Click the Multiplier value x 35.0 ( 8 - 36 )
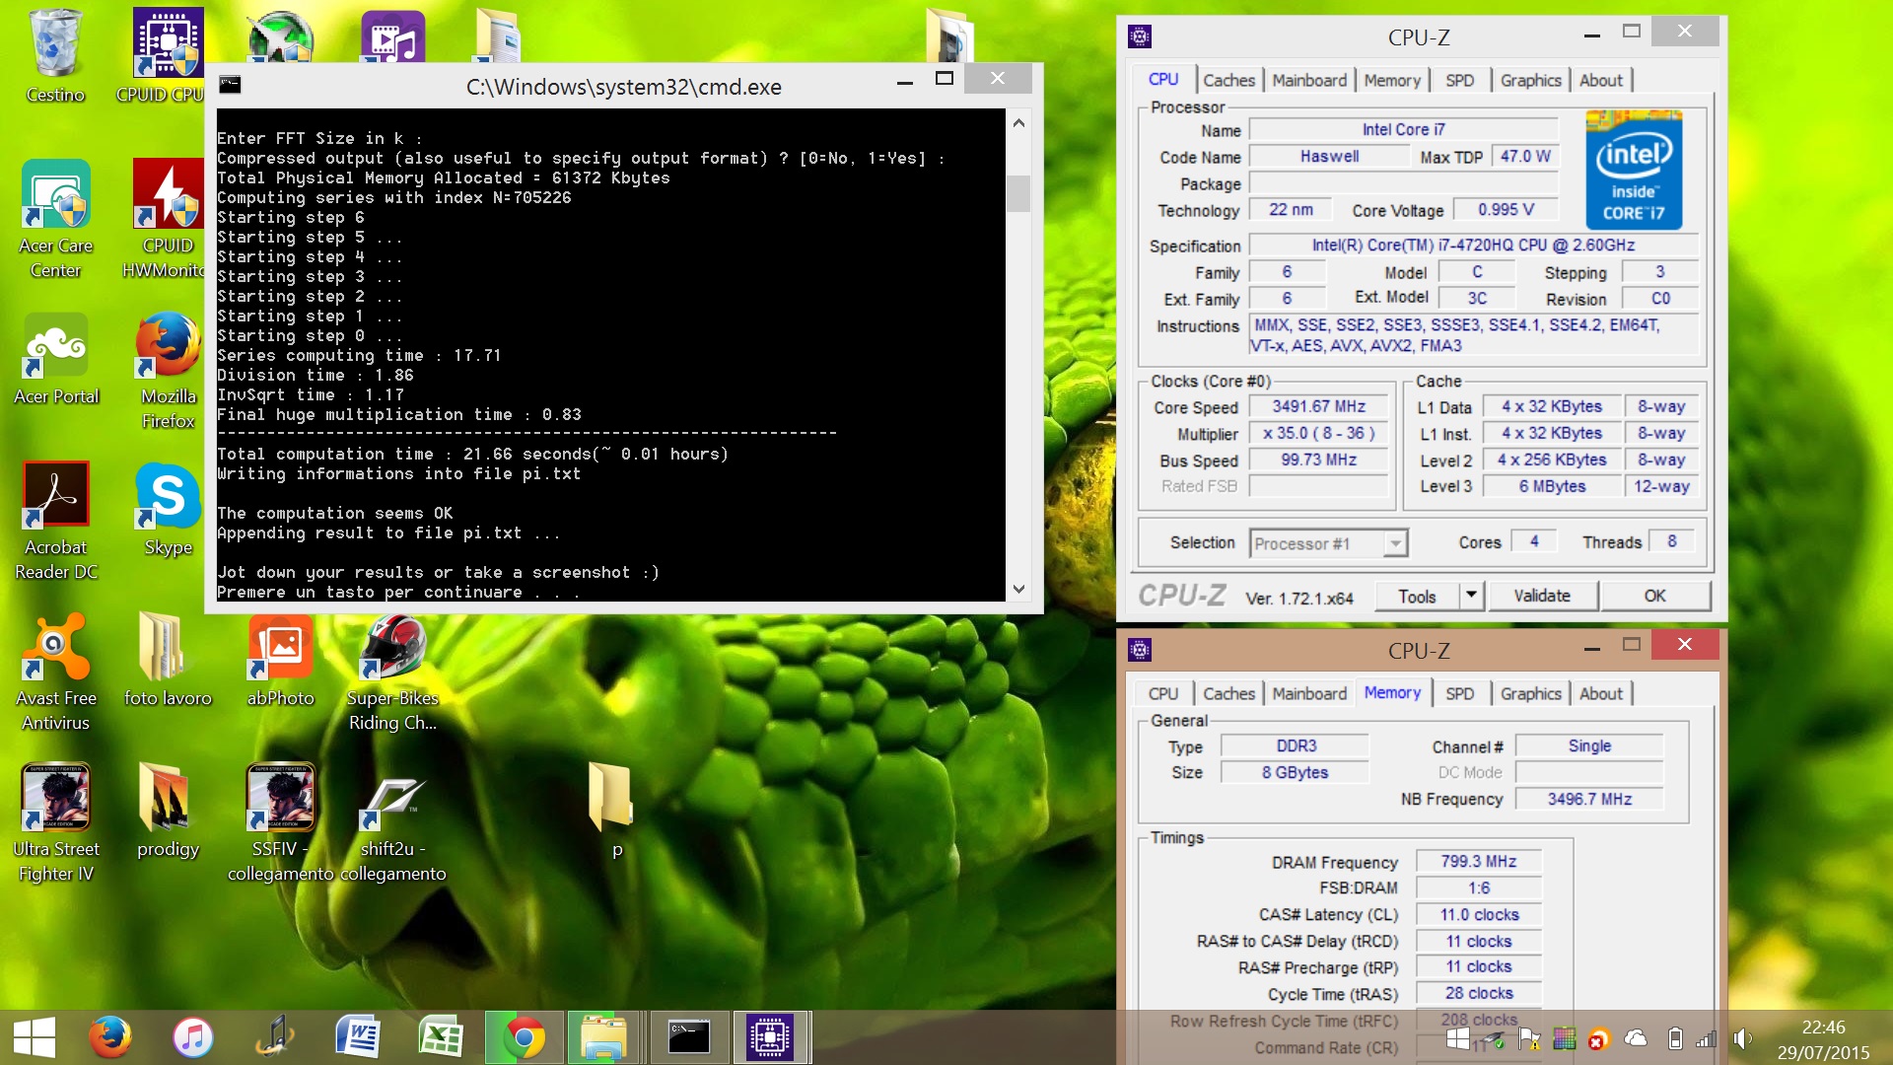Viewport: 1893px width, 1065px height. click(1318, 433)
